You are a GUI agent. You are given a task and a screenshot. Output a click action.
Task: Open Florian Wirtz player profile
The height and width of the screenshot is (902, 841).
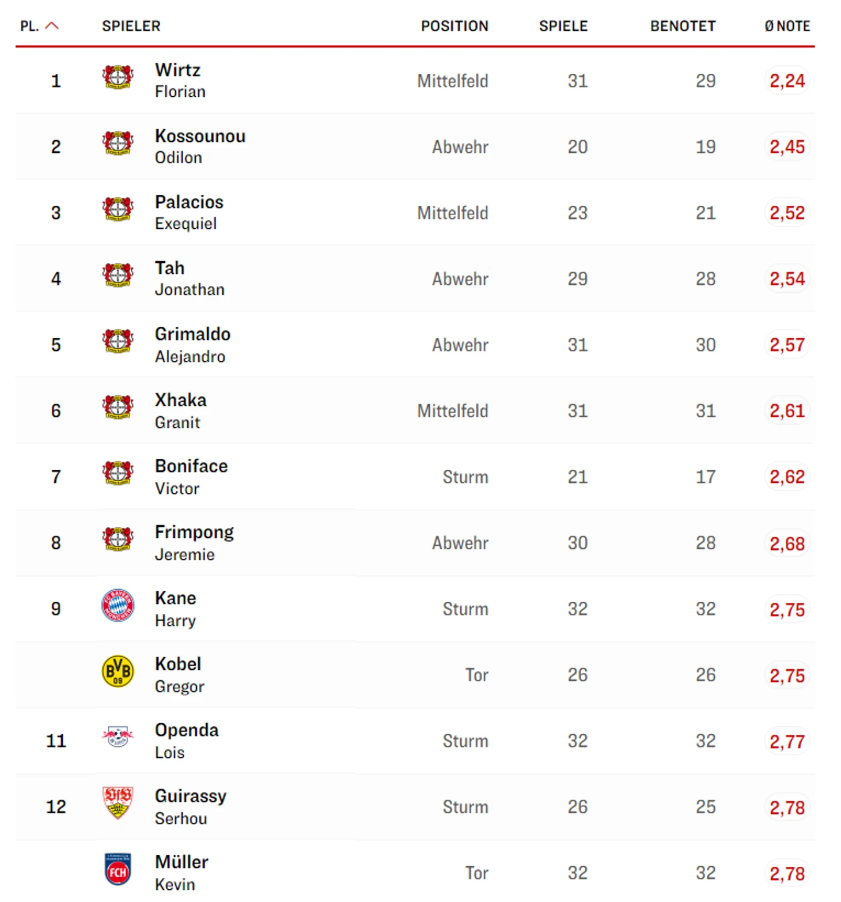point(180,81)
